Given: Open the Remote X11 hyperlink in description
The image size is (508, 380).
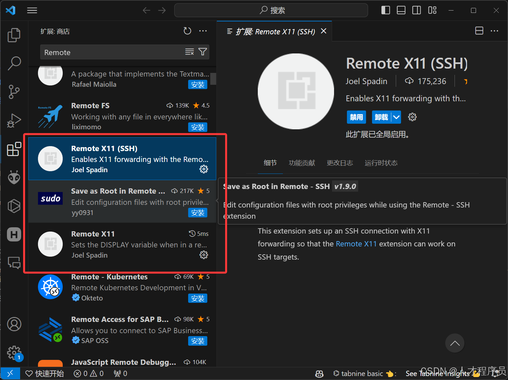Looking at the screenshot, I should 356,244.
